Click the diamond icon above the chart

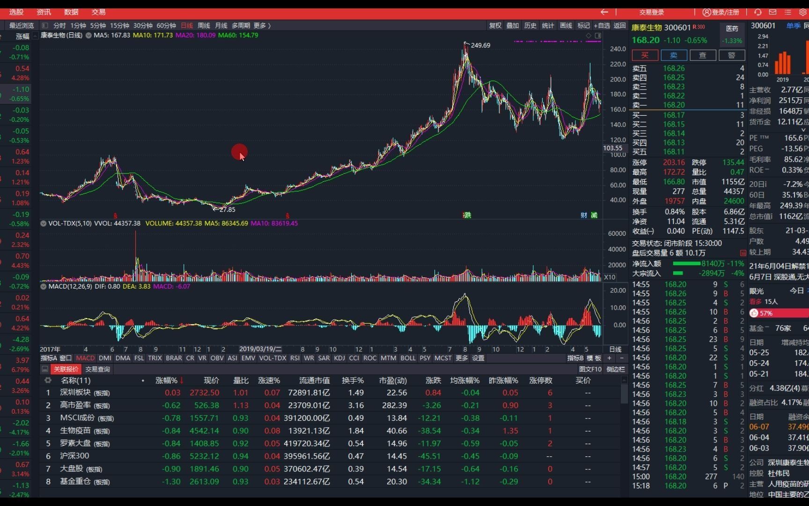(x=588, y=36)
